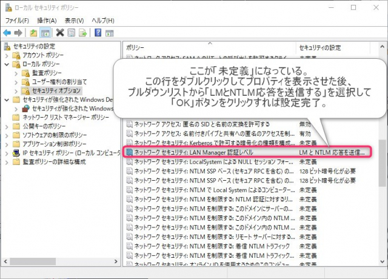Open the ヘルプ(H) menu

point(103,21)
